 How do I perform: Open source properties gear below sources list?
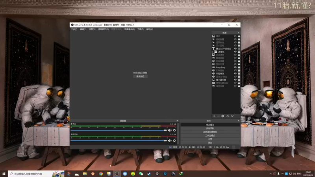coord(222,116)
